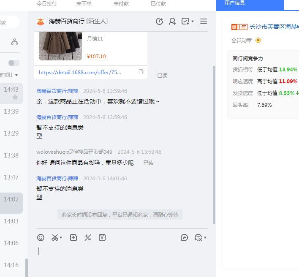Toggle the switch in the left sidebar

[x=14, y=63]
